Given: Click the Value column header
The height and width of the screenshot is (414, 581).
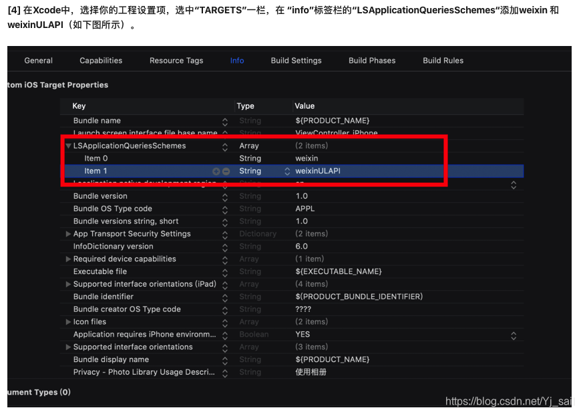Looking at the screenshot, I should [305, 106].
